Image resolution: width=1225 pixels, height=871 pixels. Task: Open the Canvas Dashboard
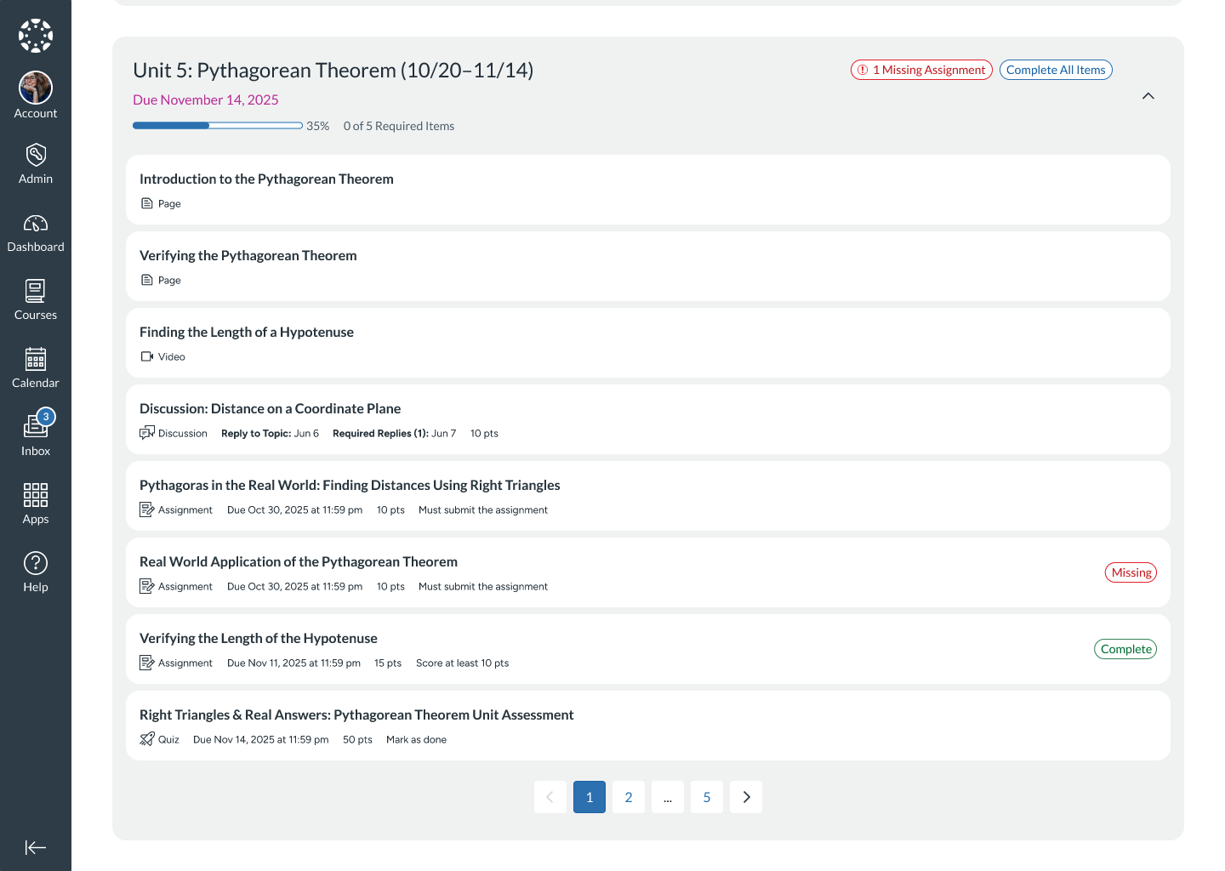35,232
